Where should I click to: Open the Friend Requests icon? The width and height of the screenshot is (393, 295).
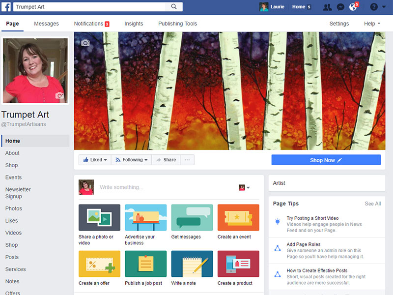tap(327, 7)
